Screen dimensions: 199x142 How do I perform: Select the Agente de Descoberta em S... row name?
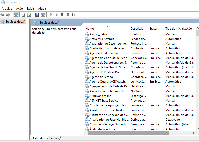[x=109, y=63]
